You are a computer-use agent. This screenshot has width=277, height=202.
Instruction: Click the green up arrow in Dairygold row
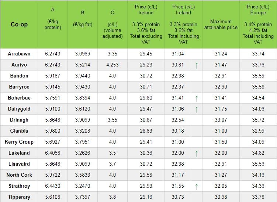coord(197,109)
